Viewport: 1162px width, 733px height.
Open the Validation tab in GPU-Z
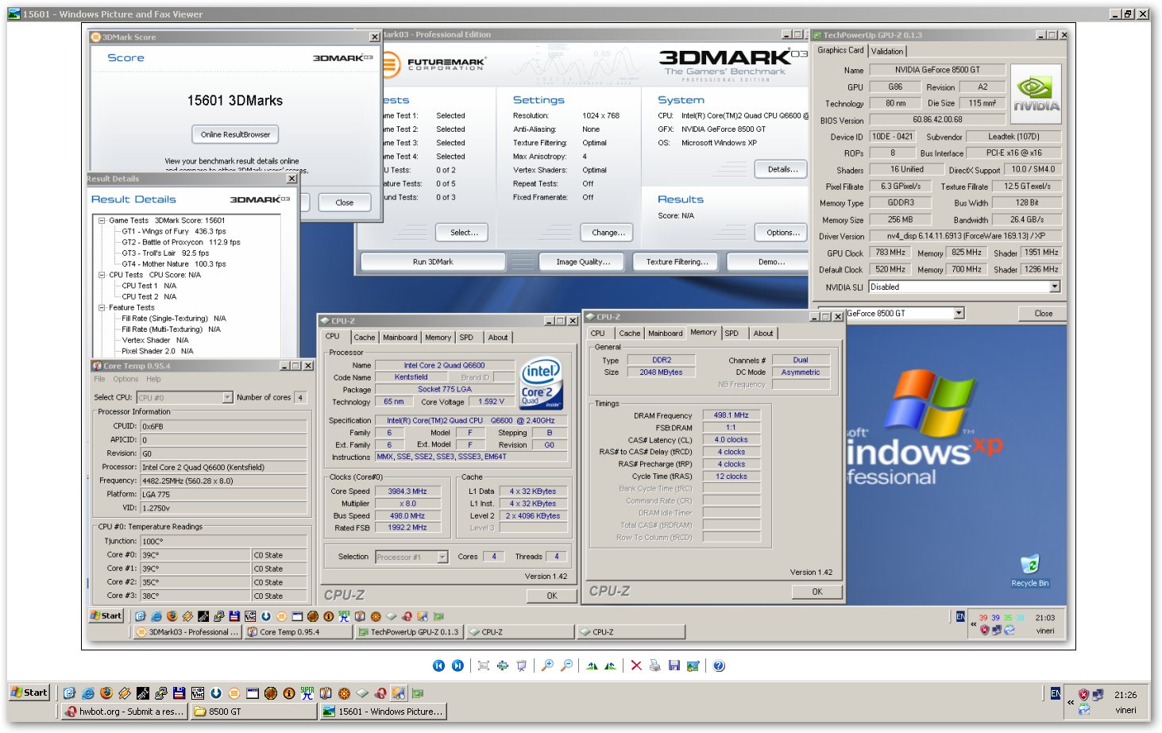[x=887, y=51]
